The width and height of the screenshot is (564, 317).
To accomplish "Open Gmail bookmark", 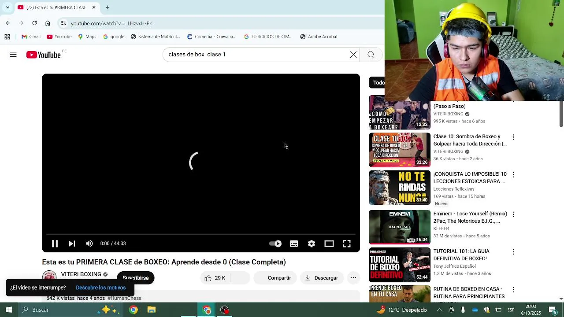I will coord(31,37).
